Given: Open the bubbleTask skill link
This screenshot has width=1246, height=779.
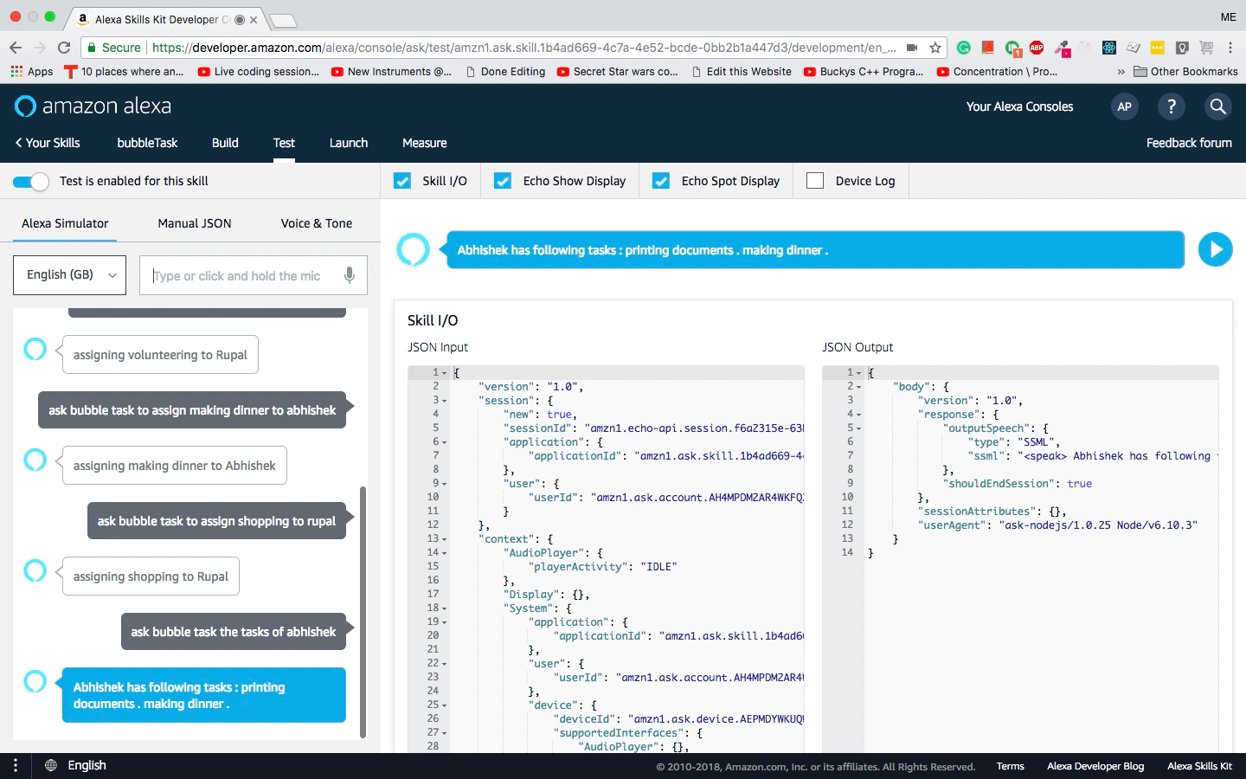Looking at the screenshot, I should coord(147,143).
